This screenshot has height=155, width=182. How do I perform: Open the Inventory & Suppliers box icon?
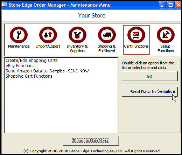77,35
